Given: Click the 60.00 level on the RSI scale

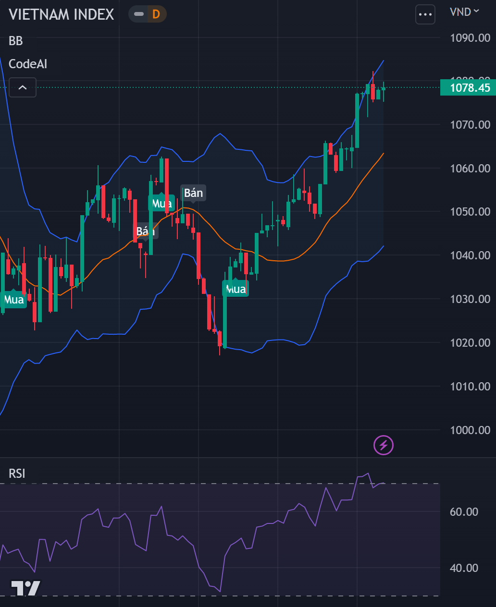Looking at the screenshot, I should [464, 512].
